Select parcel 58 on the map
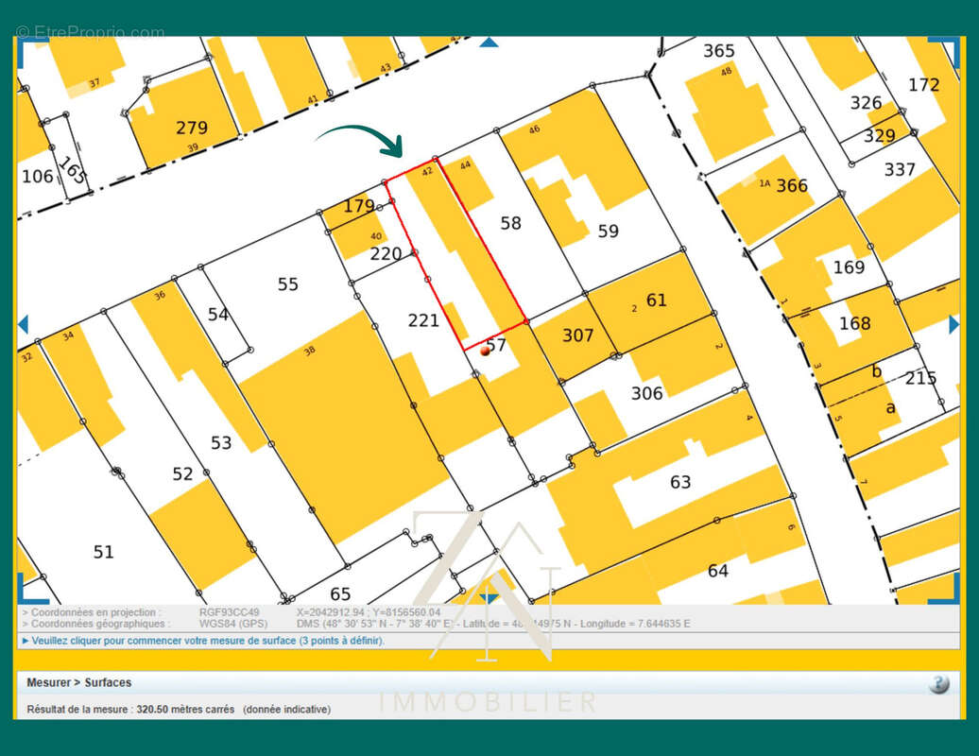Viewport: 979px width, 756px height. (x=510, y=223)
